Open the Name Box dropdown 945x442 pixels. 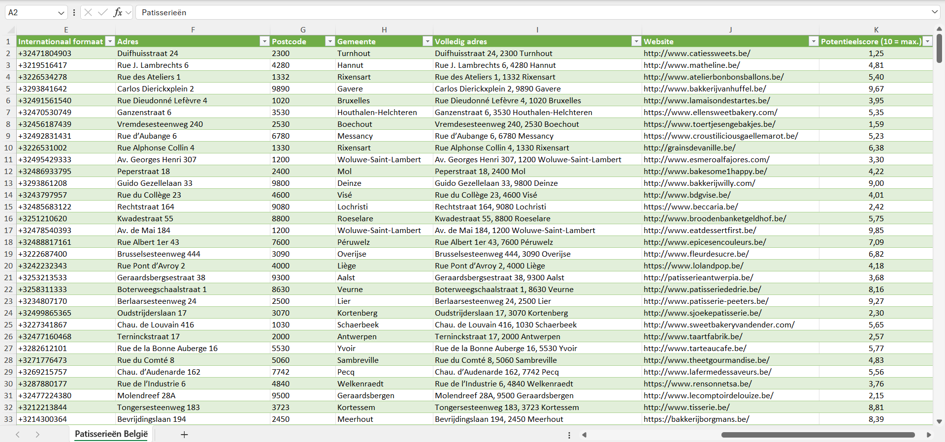point(61,13)
